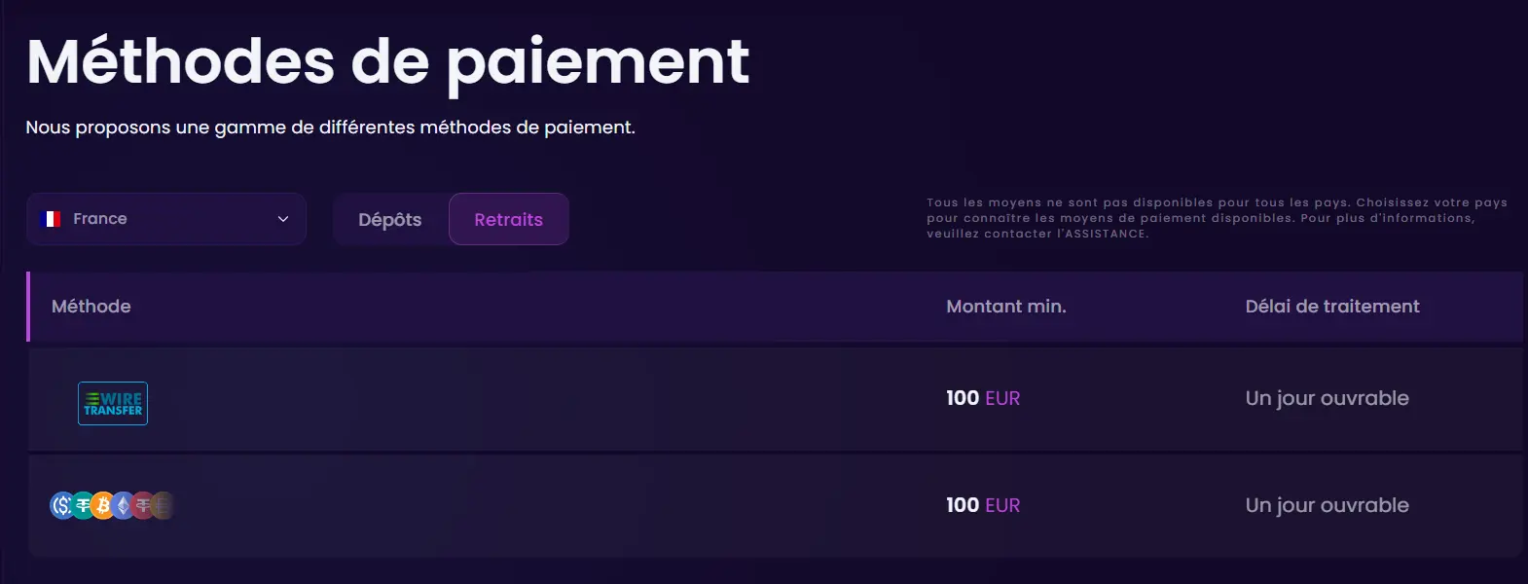The height and width of the screenshot is (584, 1528).
Task: Click the Méthodes de paiement heading
Action: 388,62
